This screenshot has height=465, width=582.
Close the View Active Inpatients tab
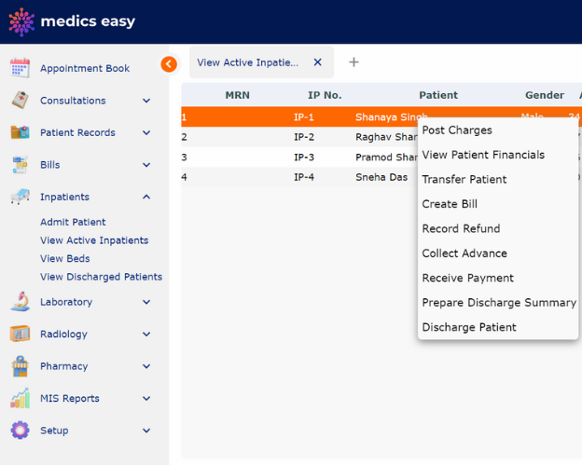tap(317, 62)
